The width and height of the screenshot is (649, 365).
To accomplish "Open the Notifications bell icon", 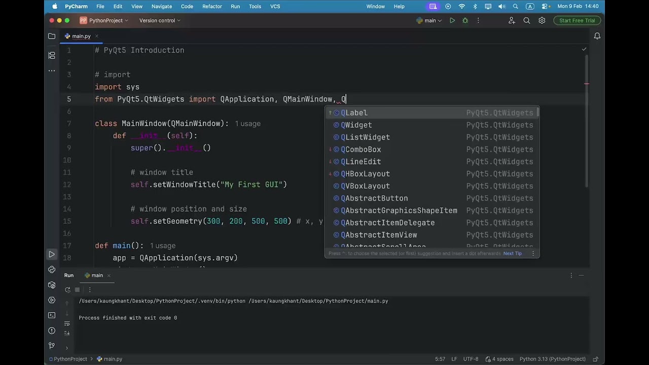I will [x=597, y=36].
